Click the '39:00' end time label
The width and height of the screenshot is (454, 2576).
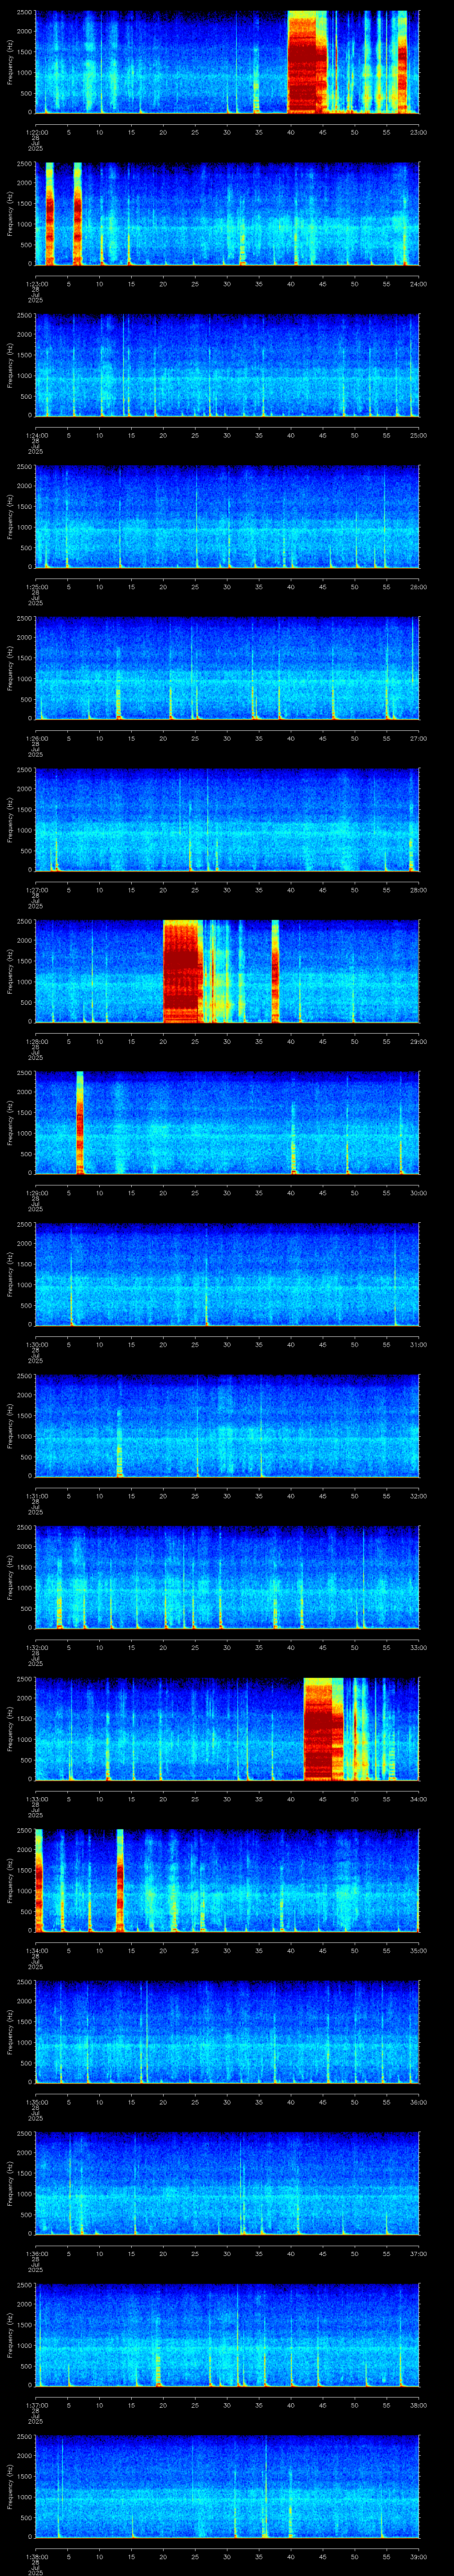pyautogui.click(x=419, y=2556)
